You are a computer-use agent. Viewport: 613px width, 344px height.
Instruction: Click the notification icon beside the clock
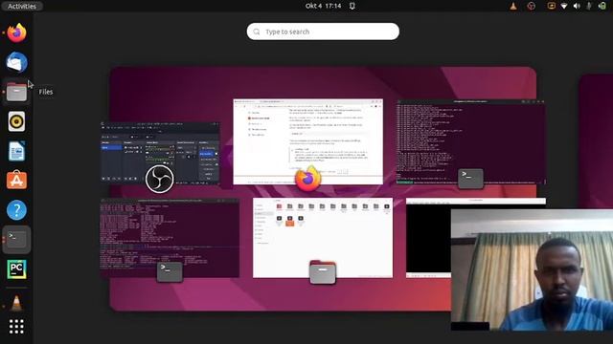pos(352,6)
